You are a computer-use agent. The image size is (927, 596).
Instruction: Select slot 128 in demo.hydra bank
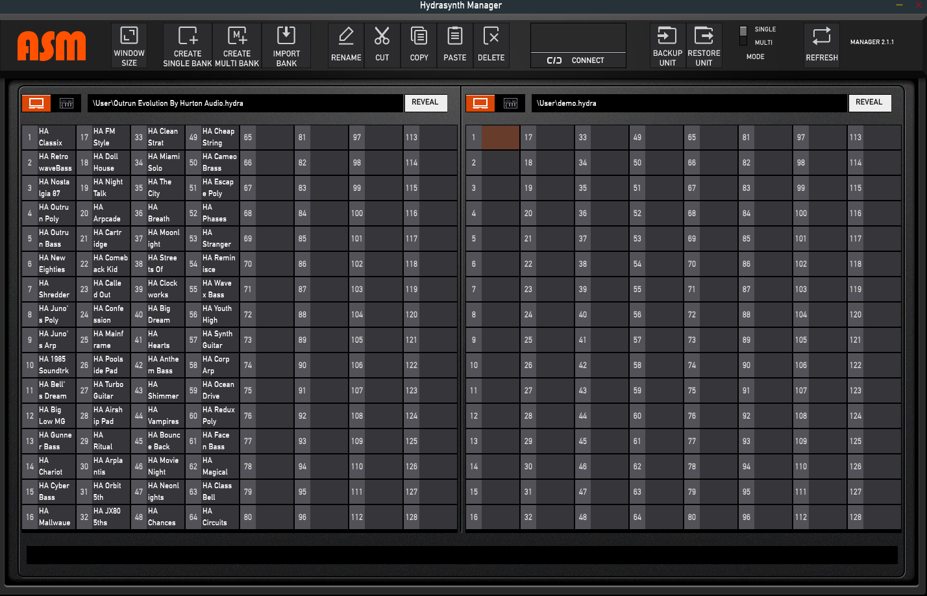coord(874,517)
